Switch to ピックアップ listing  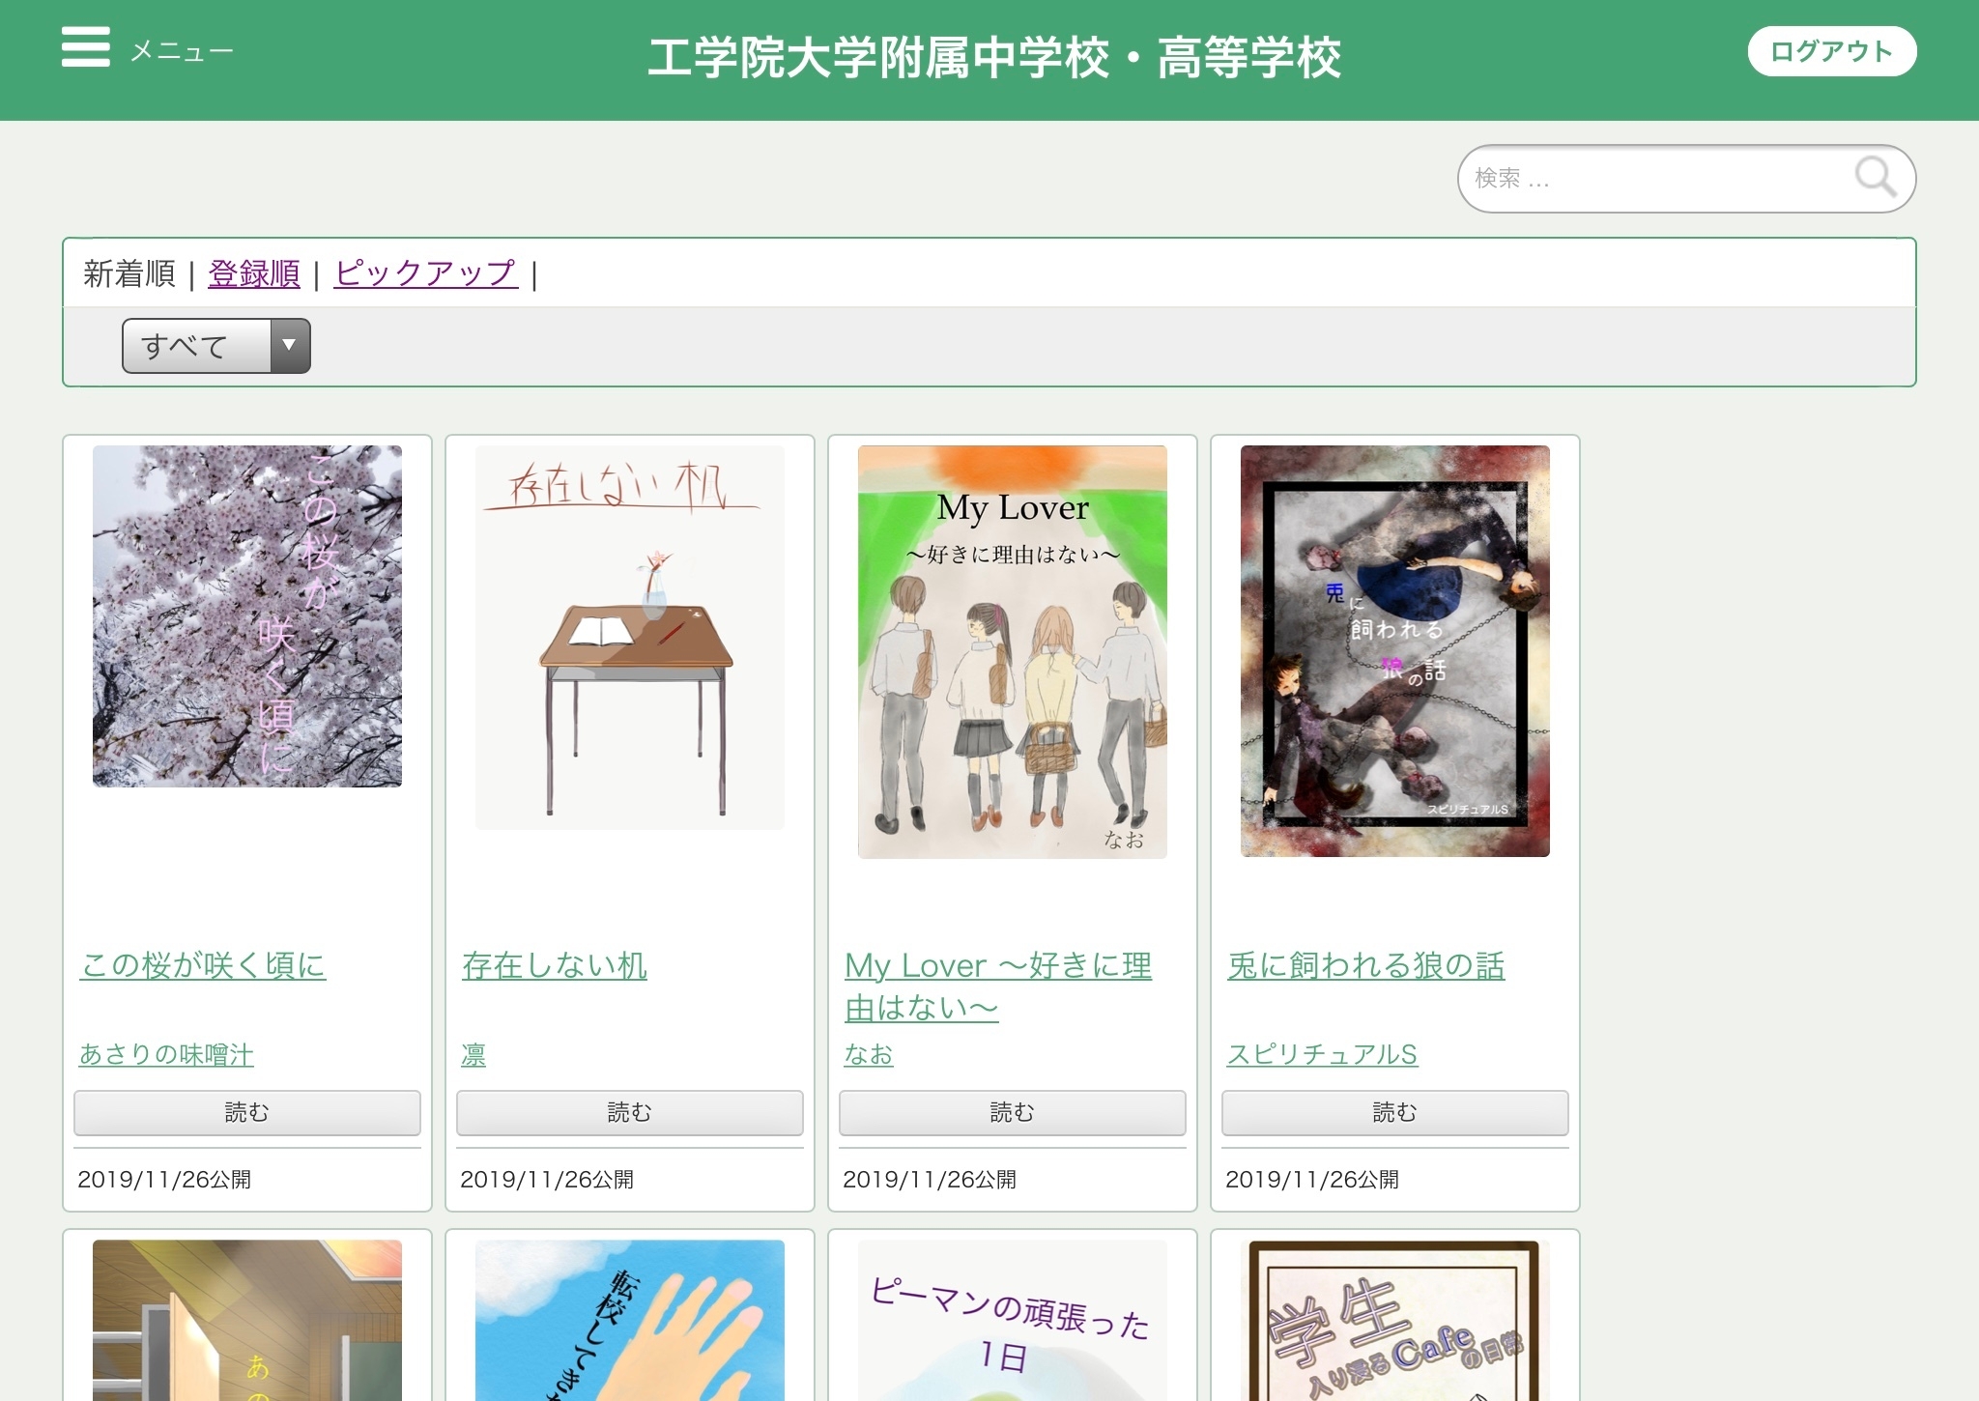click(425, 273)
